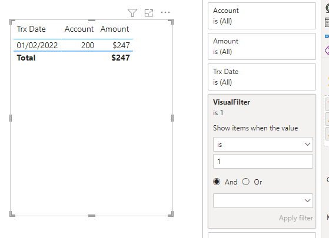The height and width of the screenshot is (238, 329).
Task: Click the bold $247 total value
Action: 121,58
